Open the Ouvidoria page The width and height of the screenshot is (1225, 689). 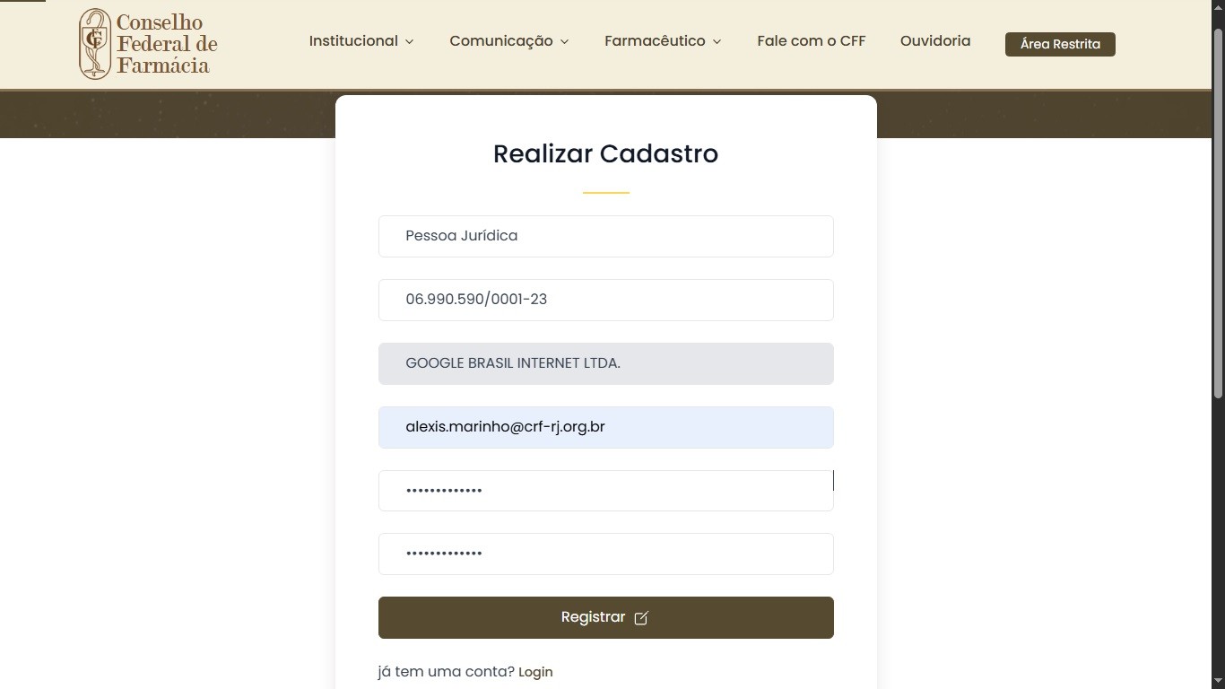point(934,41)
